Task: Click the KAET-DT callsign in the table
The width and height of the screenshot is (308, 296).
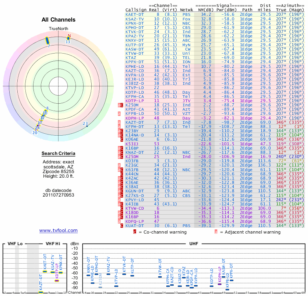Action: (134, 15)
